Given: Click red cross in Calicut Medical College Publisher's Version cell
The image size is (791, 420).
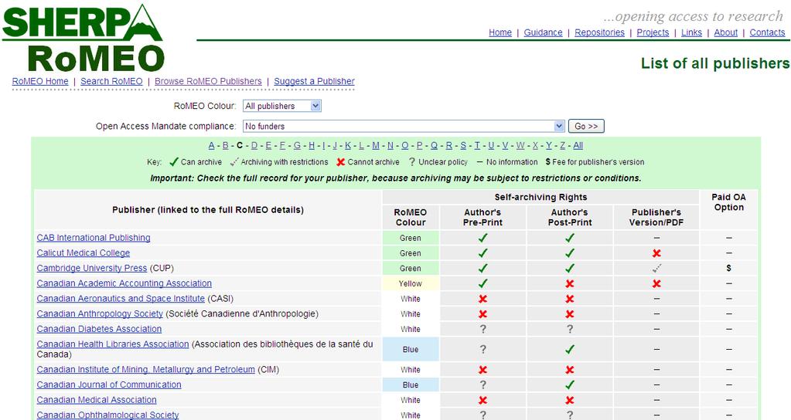Looking at the screenshot, I should tap(656, 253).
